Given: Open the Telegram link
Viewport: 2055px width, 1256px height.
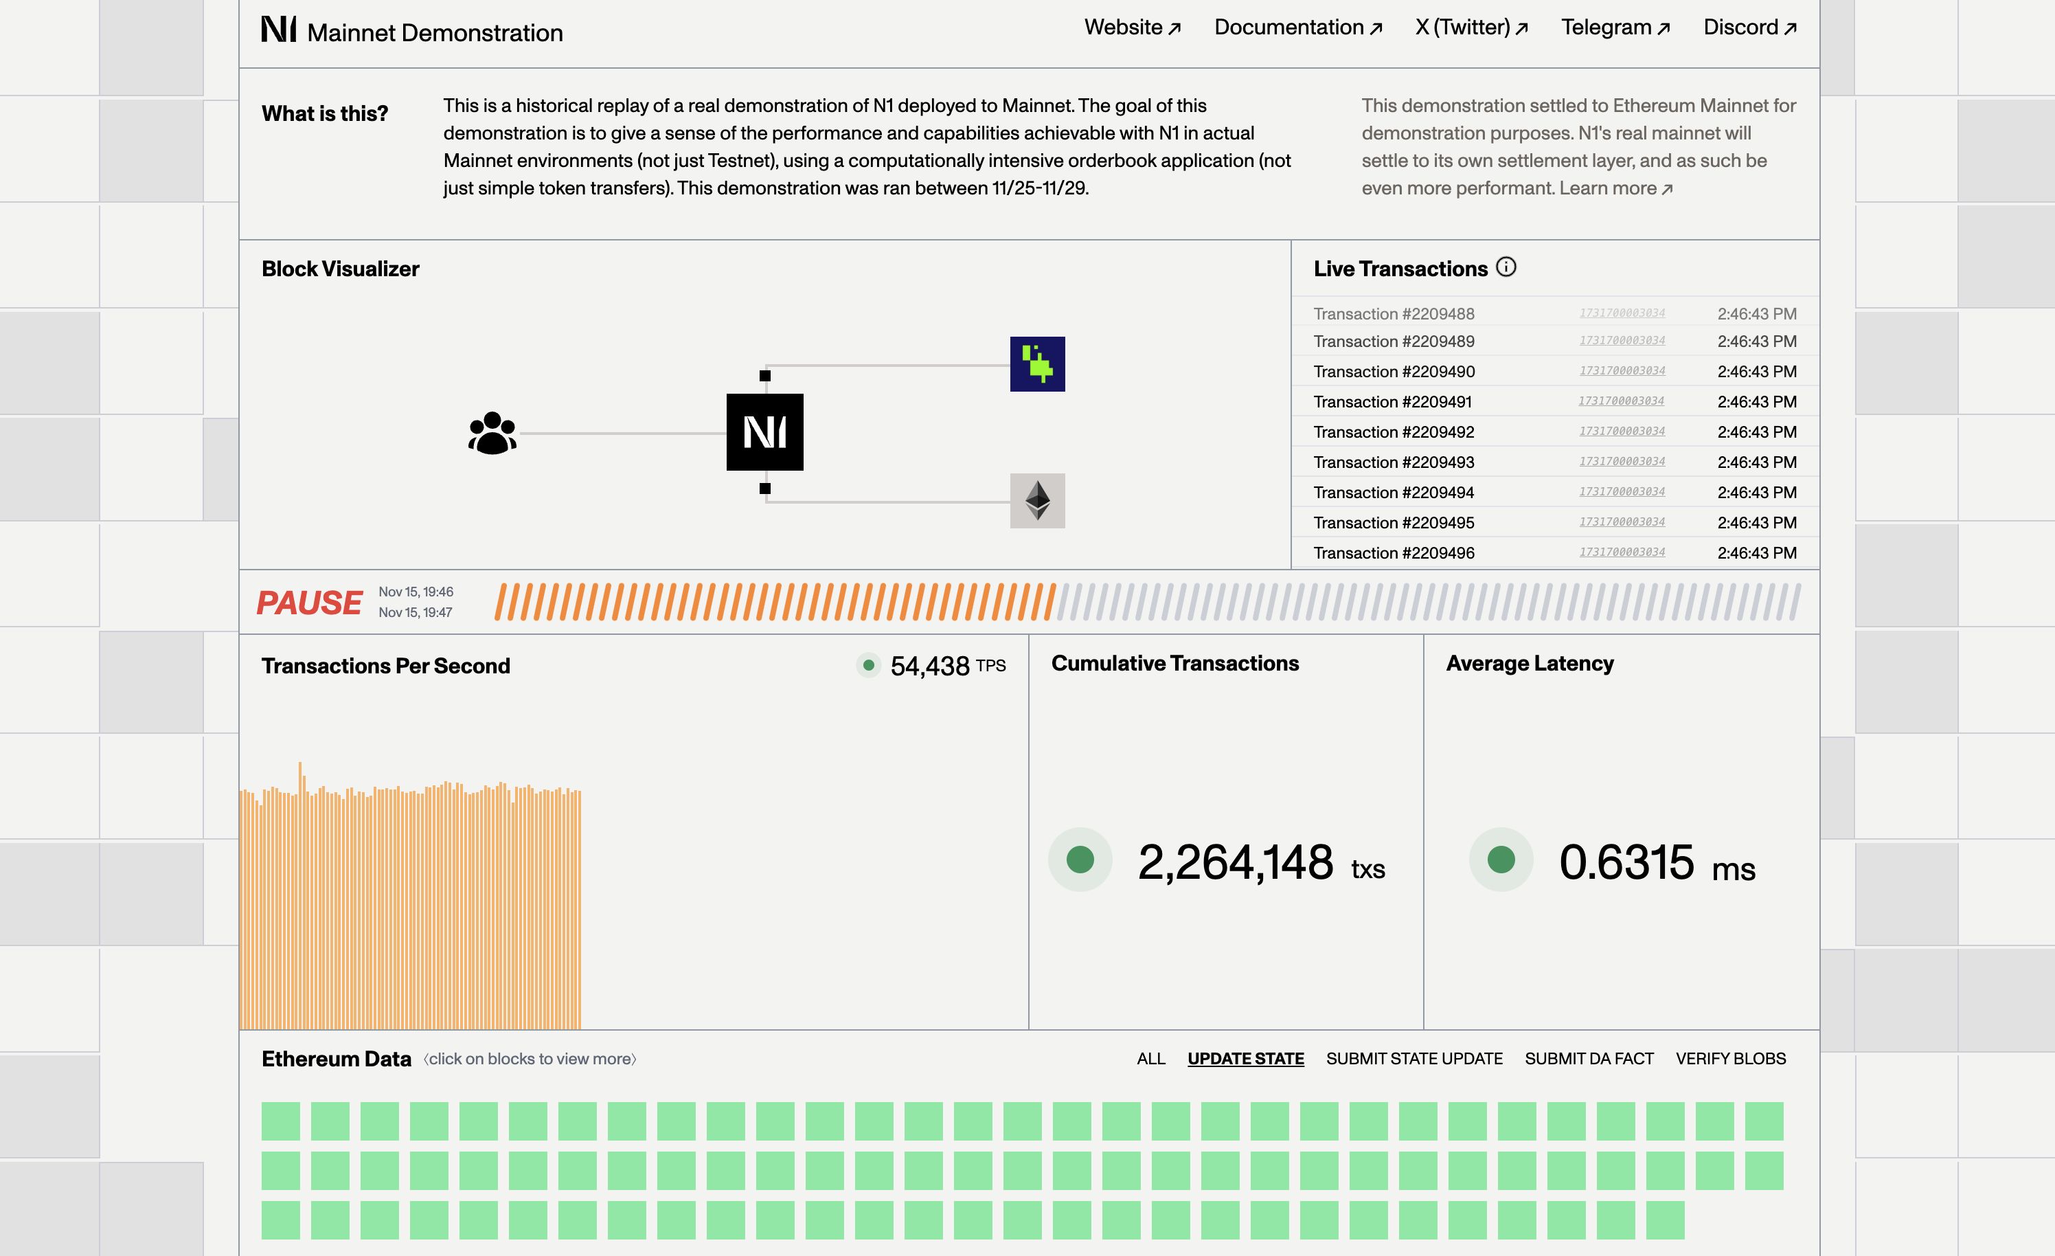Looking at the screenshot, I should point(1615,27).
